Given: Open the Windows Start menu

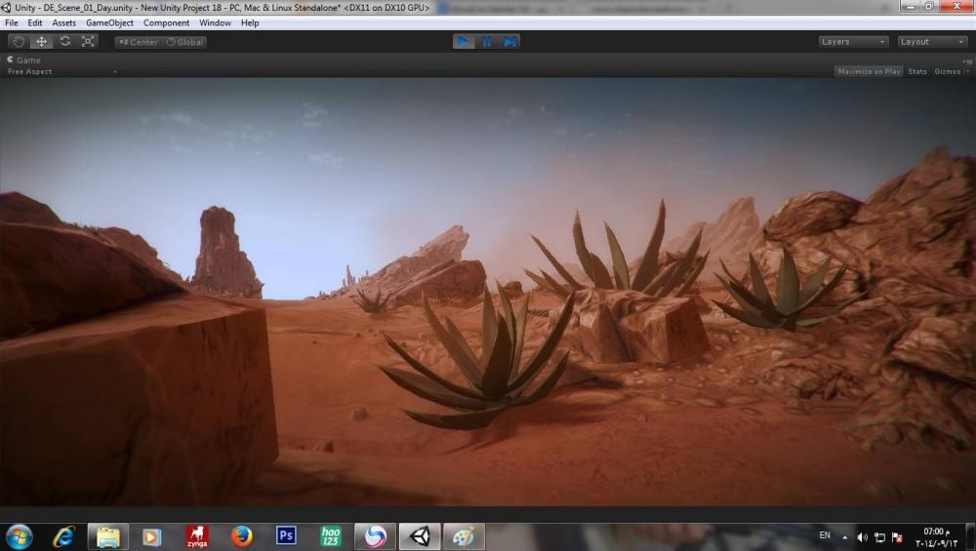Looking at the screenshot, I should click(19, 536).
